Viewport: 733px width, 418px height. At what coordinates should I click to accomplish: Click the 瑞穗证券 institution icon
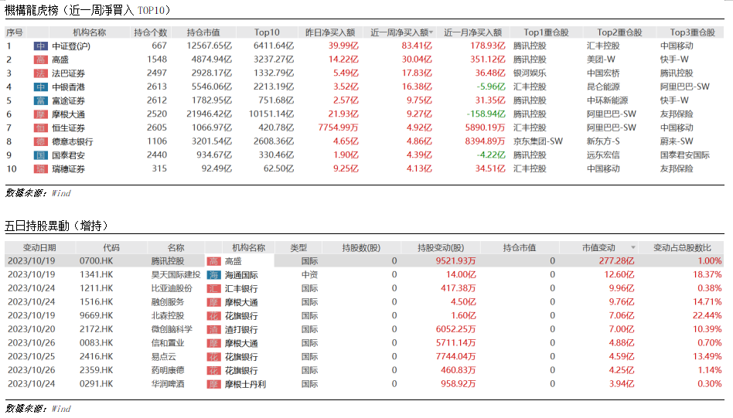pos(41,169)
